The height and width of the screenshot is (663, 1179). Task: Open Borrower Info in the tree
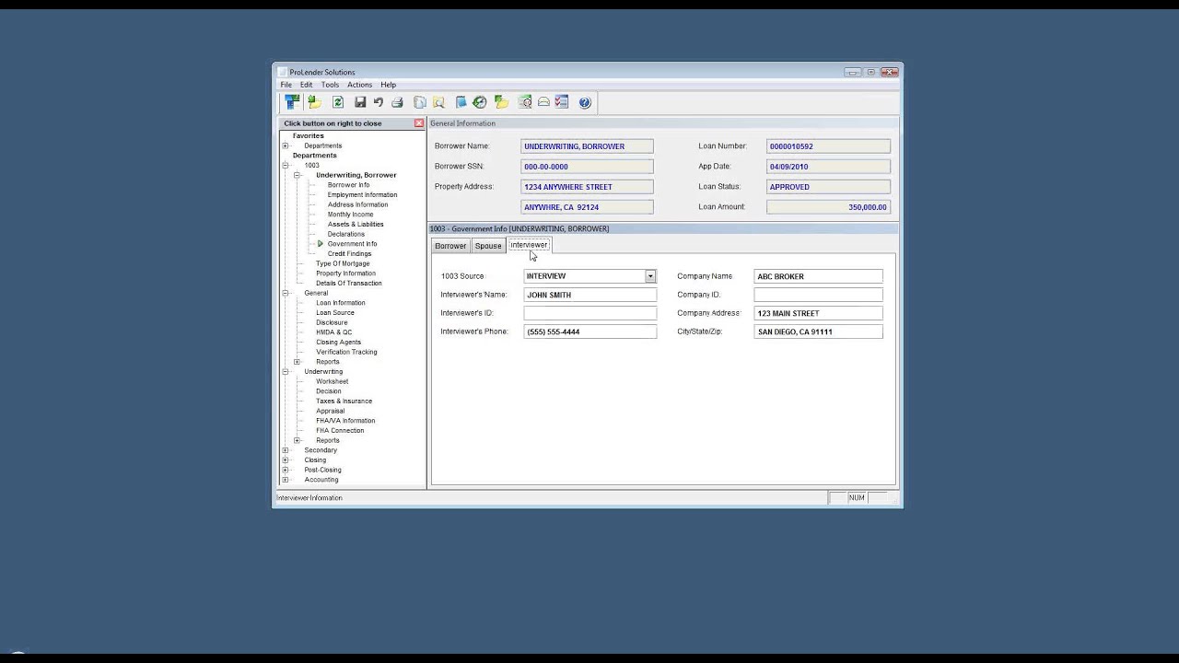click(348, 185)
